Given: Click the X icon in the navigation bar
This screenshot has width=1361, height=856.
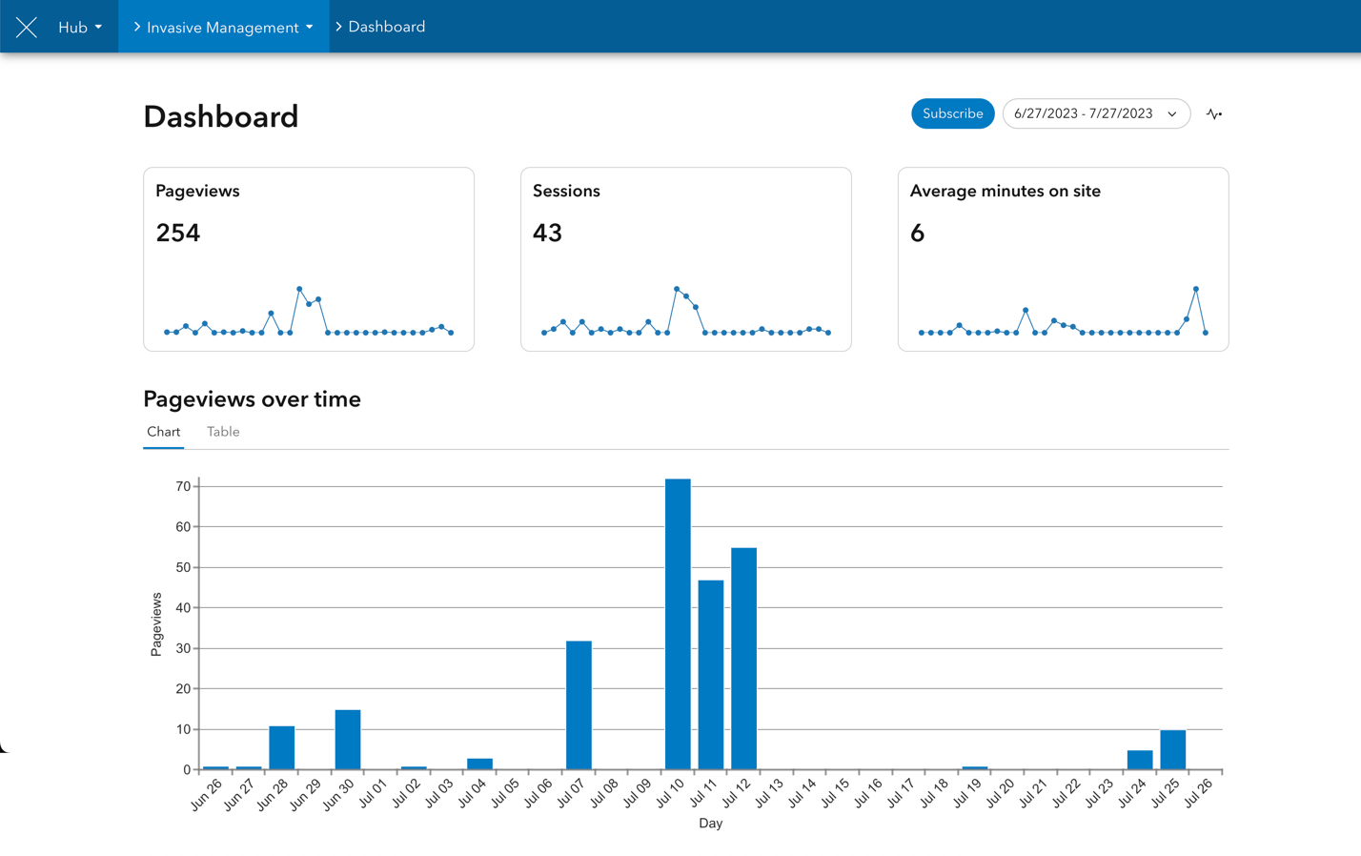Looking at the screenshot, I should (x=26, y=27).
